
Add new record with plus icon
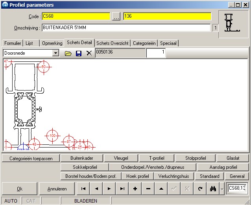[x=135, y=188]
